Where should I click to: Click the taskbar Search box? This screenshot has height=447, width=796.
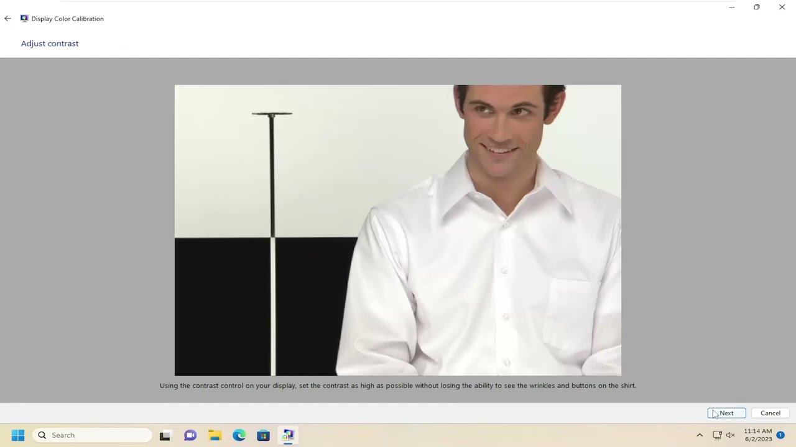(x=92, y=435)
